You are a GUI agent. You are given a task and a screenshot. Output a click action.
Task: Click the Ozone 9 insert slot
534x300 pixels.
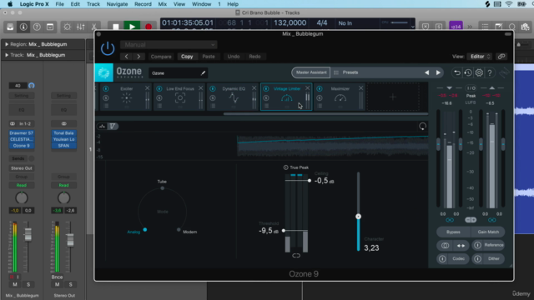[22, 146]
